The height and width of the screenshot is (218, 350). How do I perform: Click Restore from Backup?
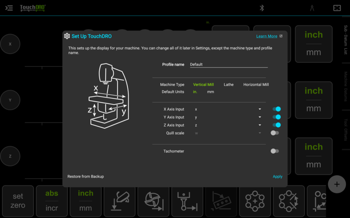[x=85, y=177]
